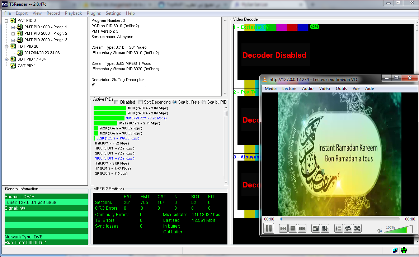Image resolution: width=419 pixels, height=257 pixels.
Task: Pause playback in VLC
Action: pos(269,228)
